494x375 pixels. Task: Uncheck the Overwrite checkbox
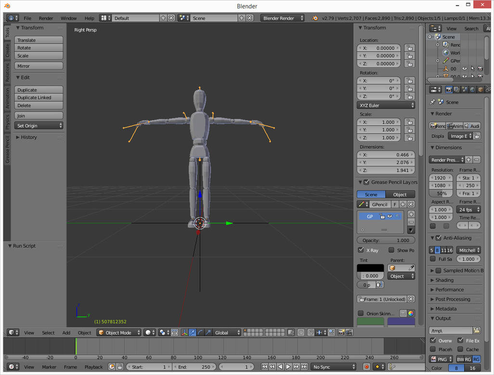point(433,340)
